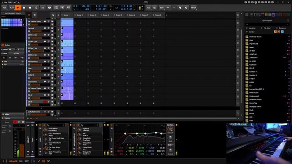The image size is (292, 164).
Task: Disarm the red record button on the last OB-X track
Action: [45, 102]
